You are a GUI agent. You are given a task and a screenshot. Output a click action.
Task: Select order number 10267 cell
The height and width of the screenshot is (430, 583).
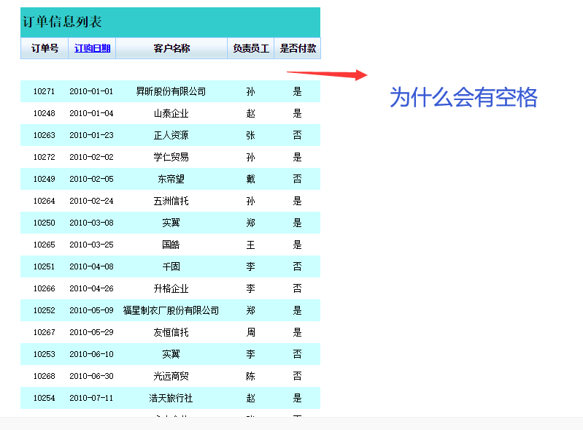(x=44, y=333)
